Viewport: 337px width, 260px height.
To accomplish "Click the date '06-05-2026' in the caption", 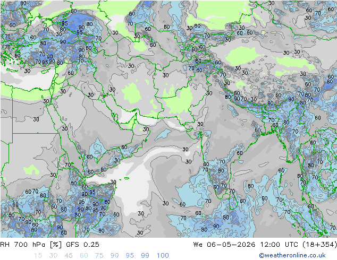I will (231, 245).
